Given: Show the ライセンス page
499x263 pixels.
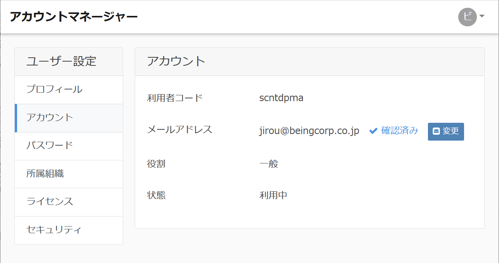Looking at the screenshot, I should 50,202.
